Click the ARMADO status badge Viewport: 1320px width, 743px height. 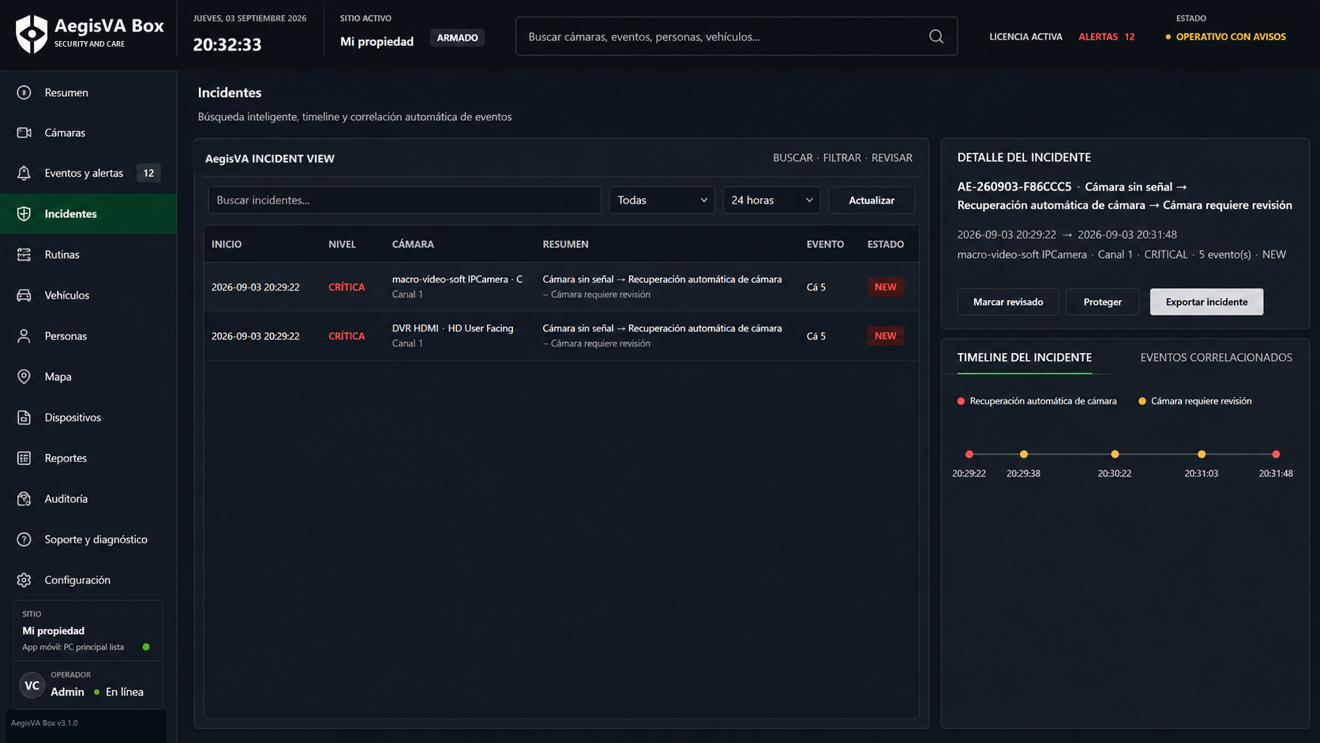tap(457, 38)
